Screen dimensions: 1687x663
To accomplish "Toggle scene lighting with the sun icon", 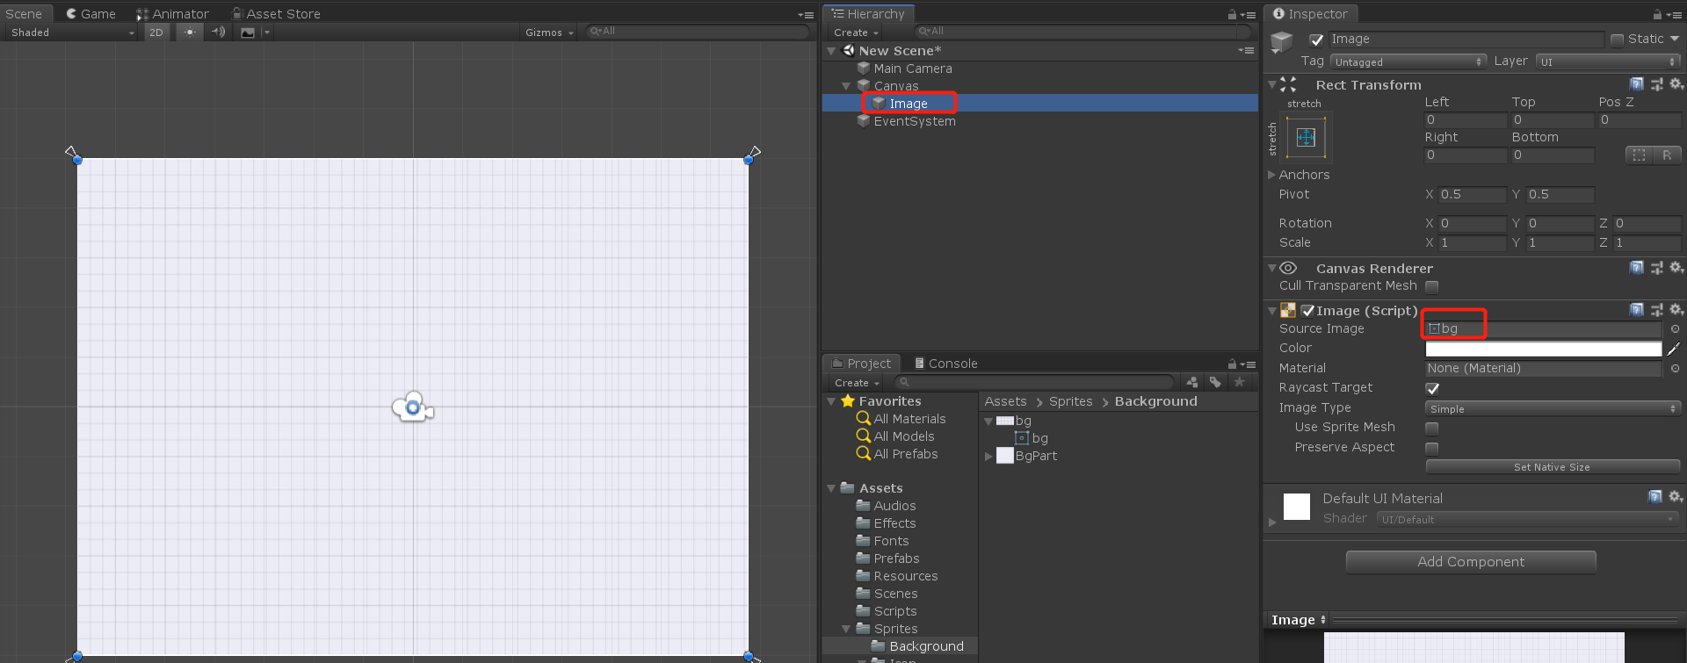I will [x=190, y=32].
